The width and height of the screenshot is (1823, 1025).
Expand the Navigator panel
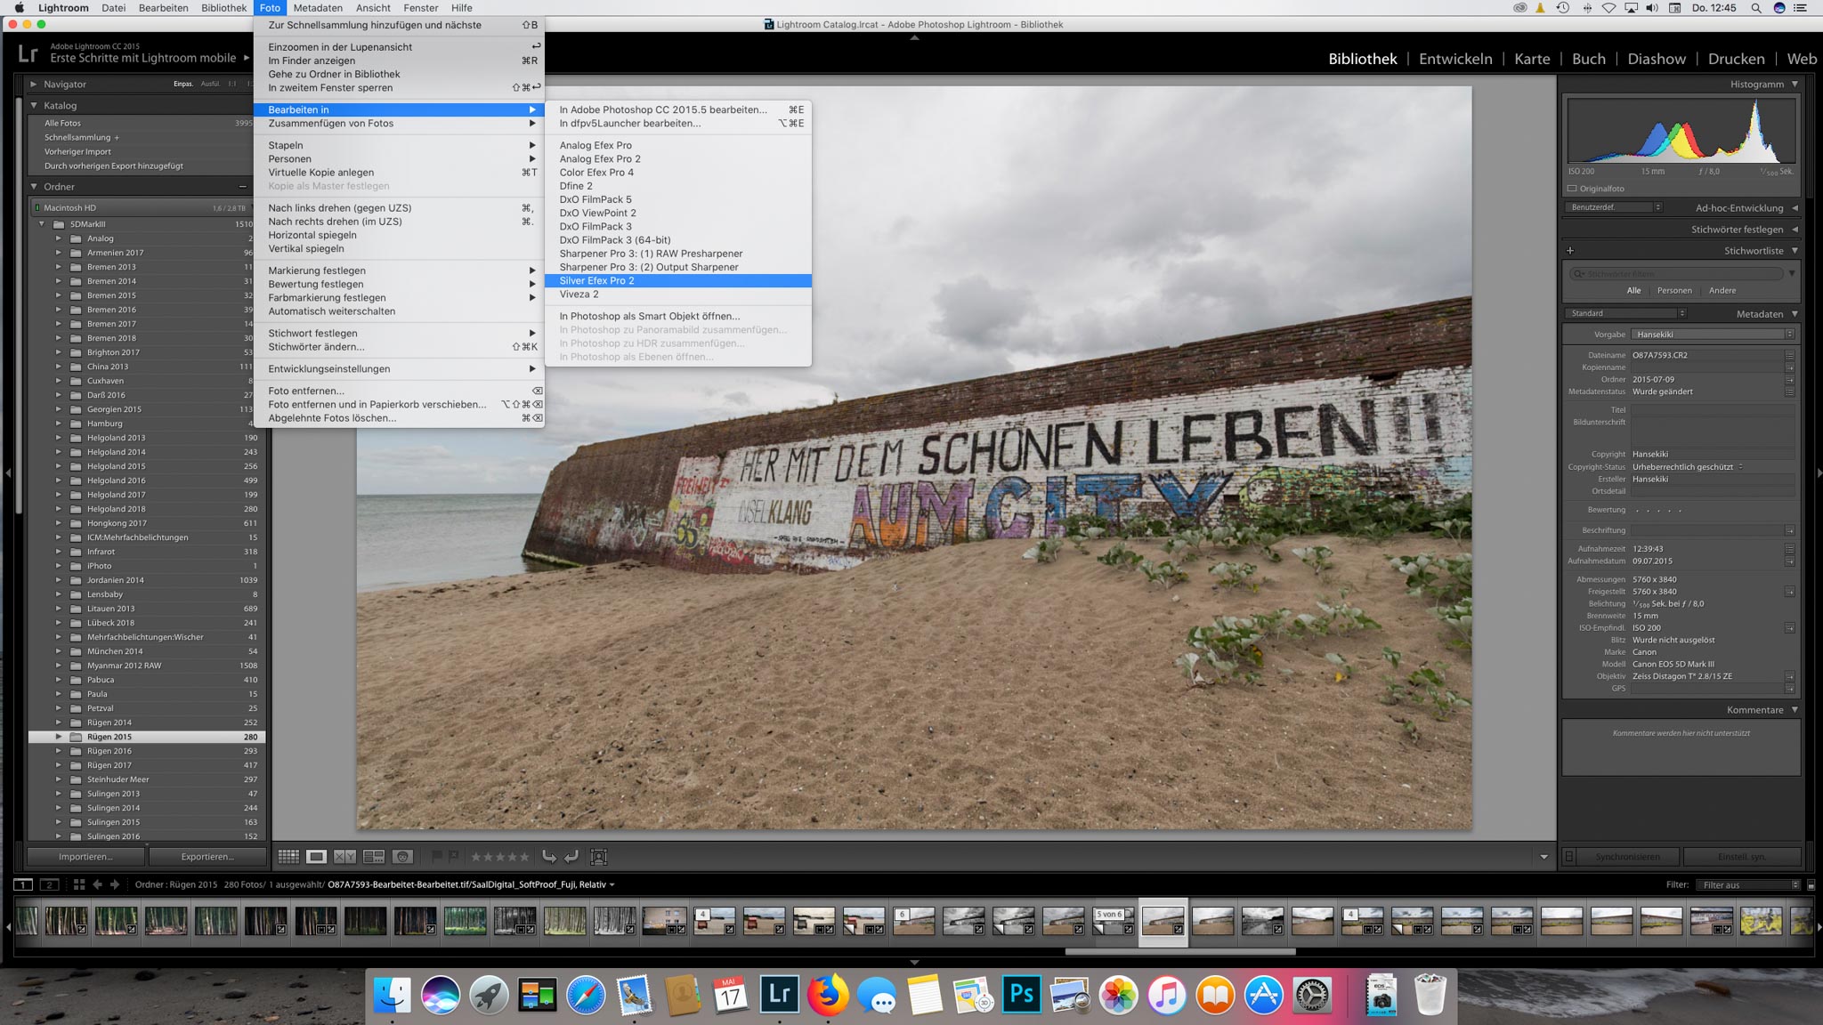pyautogui.click(x=34, y=85)
